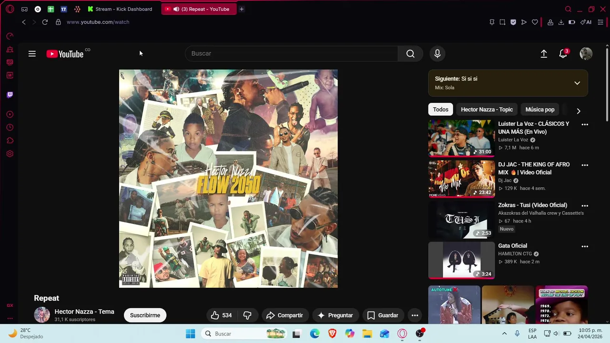This screenshot has width=610, height=343.
Task: Start voice search with the microphone icon
Action: pos(437,54)
